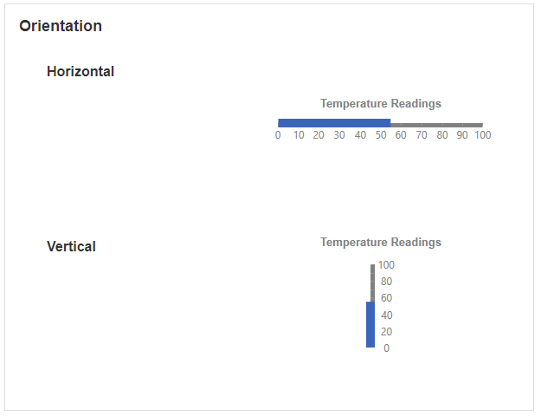
Task: Click the Orientation heading
Action: (61, 26)
